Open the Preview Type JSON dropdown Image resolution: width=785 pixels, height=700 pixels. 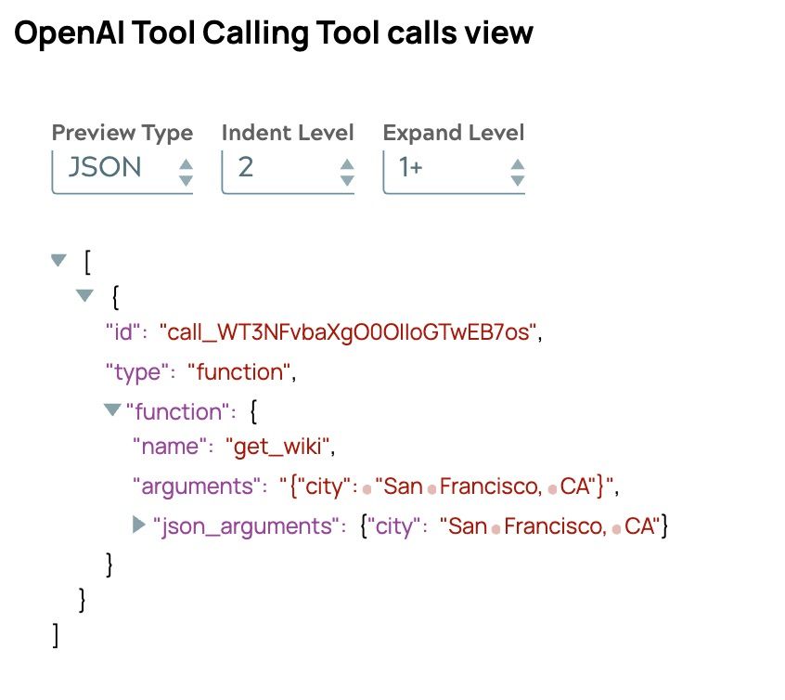pos(122,168)
